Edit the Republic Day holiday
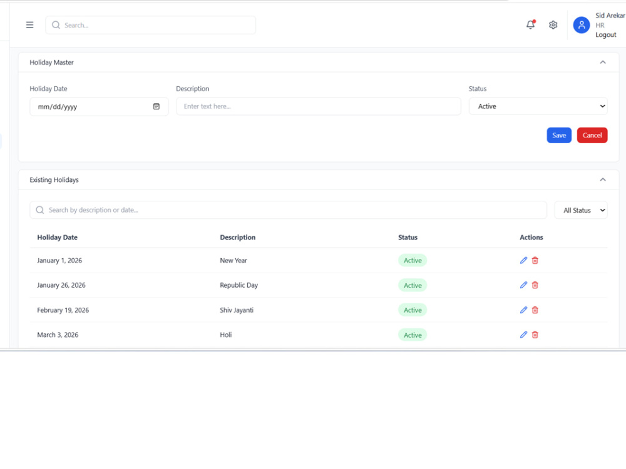This screenshot has height=469, width=626. coord(523,285)
